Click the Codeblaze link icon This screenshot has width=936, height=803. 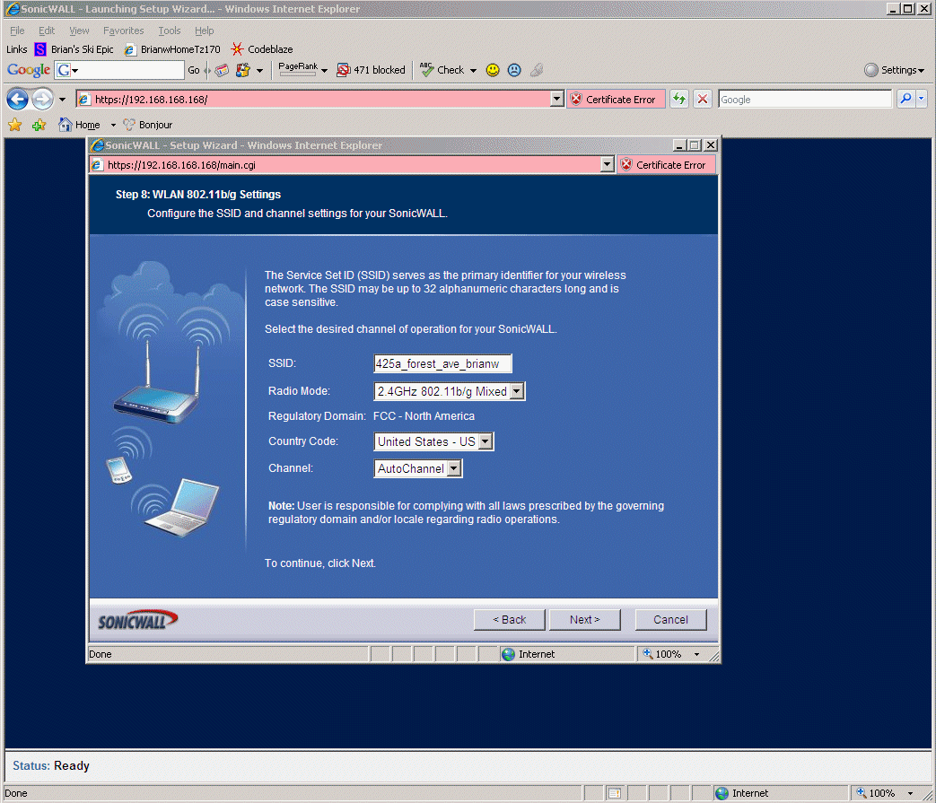238,49
